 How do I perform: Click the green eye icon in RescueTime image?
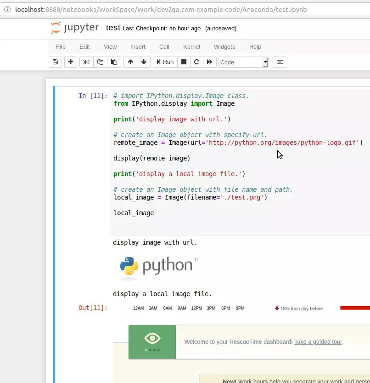tap(152, 338)
